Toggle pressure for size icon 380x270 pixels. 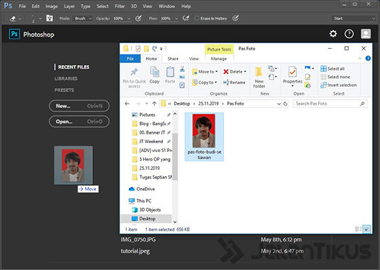[235, 18]
